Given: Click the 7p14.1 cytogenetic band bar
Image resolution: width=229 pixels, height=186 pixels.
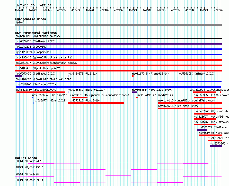Looking at the screenshot, I should [x=118, y=25].
